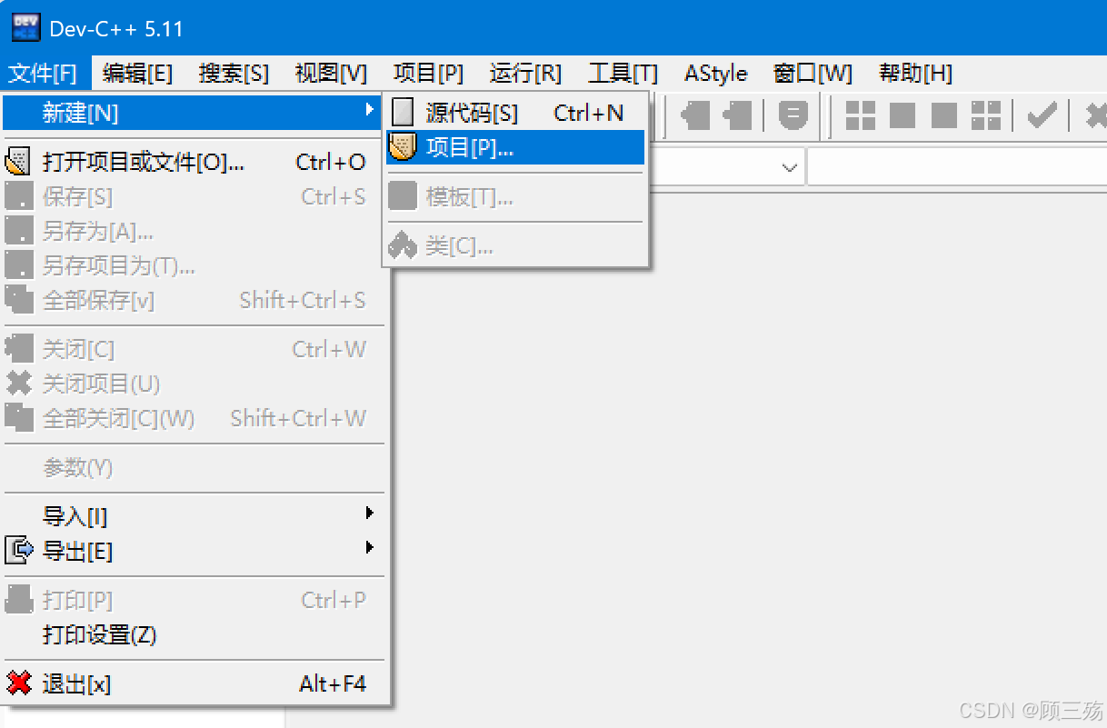Choose 项目[P]... in the 新建 submenu

[515, 147]
